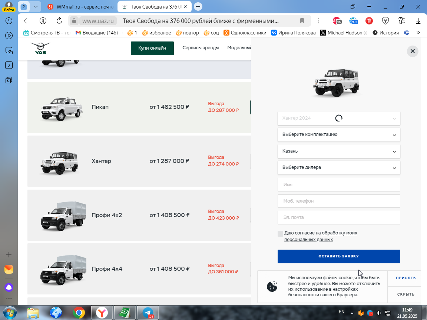Open обработку моих персональных данных link
Screen dimensions: 427x320
point(321,236)
